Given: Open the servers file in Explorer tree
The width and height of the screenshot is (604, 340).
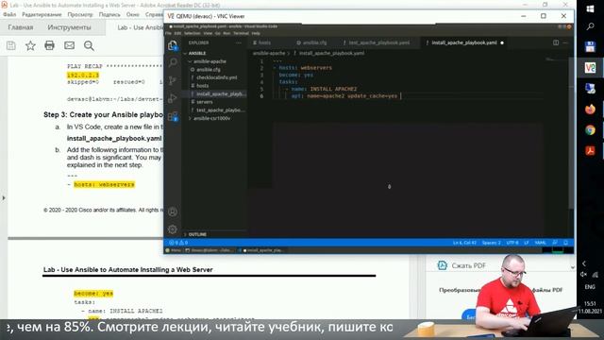Looking at the screenshot, I should 204,102.
